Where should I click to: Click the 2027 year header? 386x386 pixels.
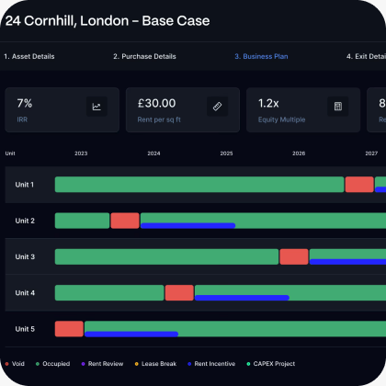pos(371,153)
